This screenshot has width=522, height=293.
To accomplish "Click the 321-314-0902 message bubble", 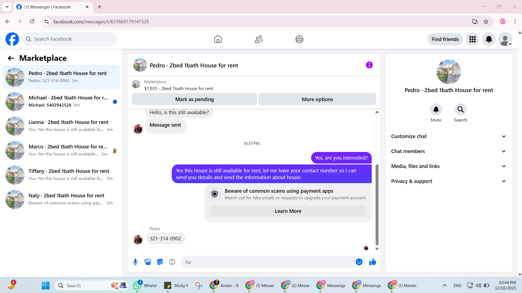I will coord(165,239).
